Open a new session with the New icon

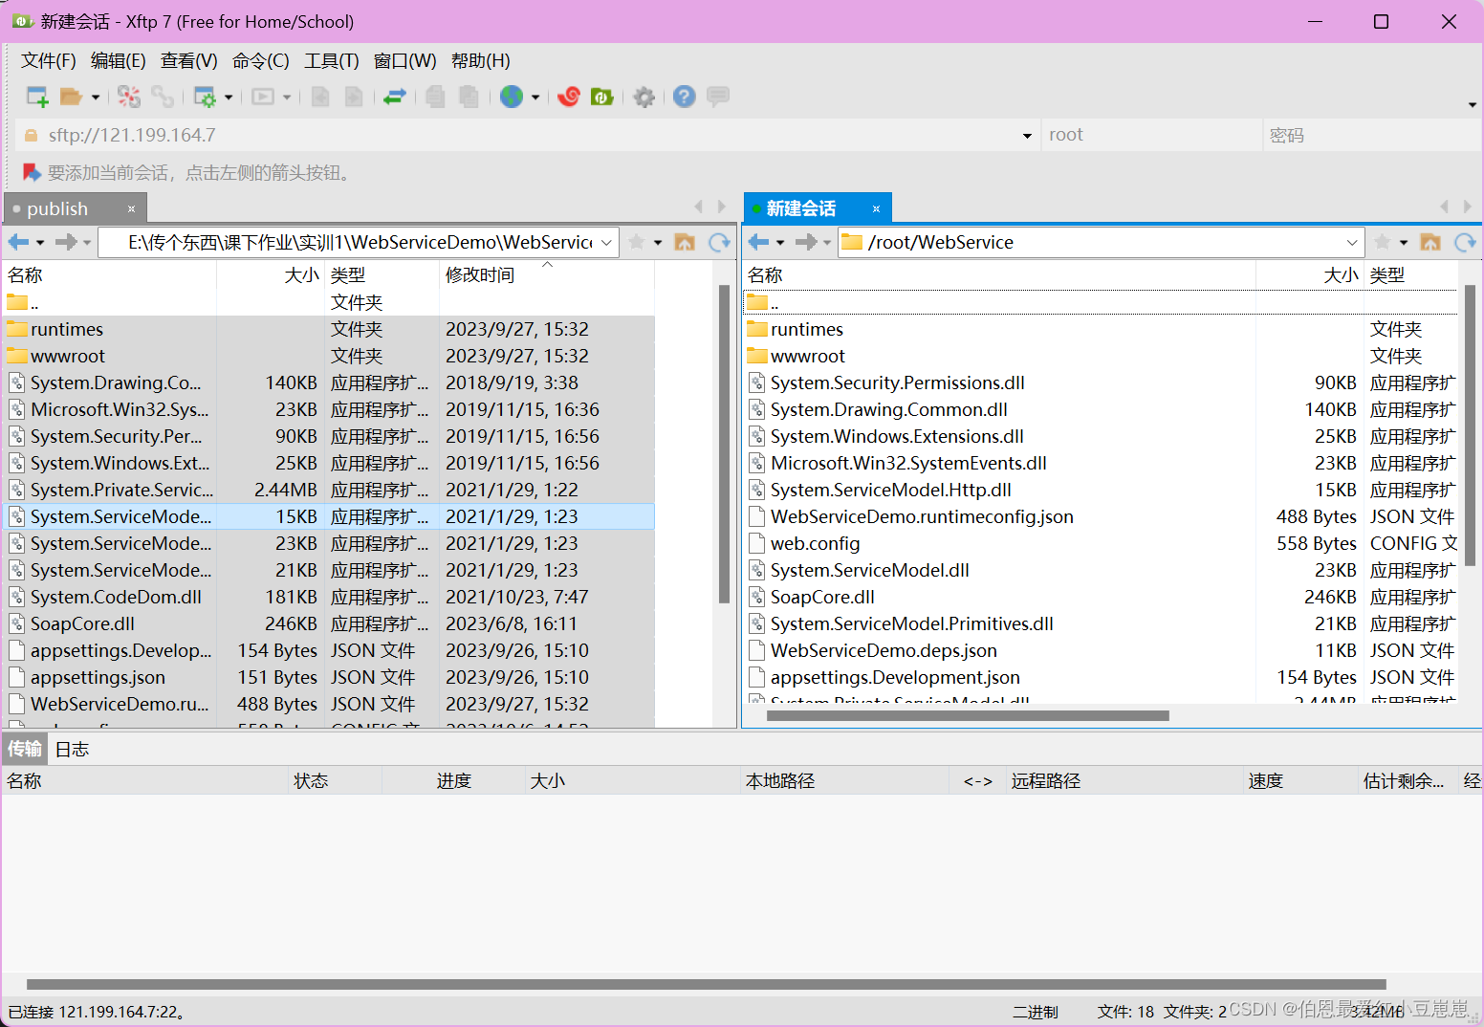[36, 97]
